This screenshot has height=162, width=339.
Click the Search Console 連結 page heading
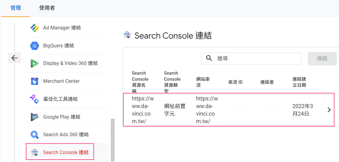pyautogui.click(x=173, y=36)
